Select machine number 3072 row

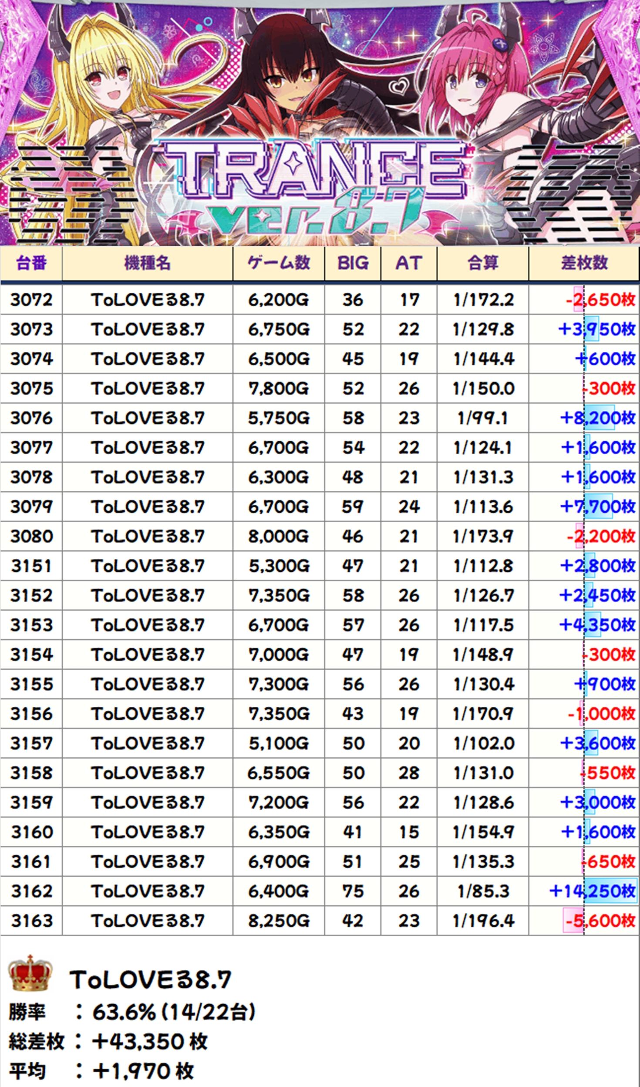point(31,300)
